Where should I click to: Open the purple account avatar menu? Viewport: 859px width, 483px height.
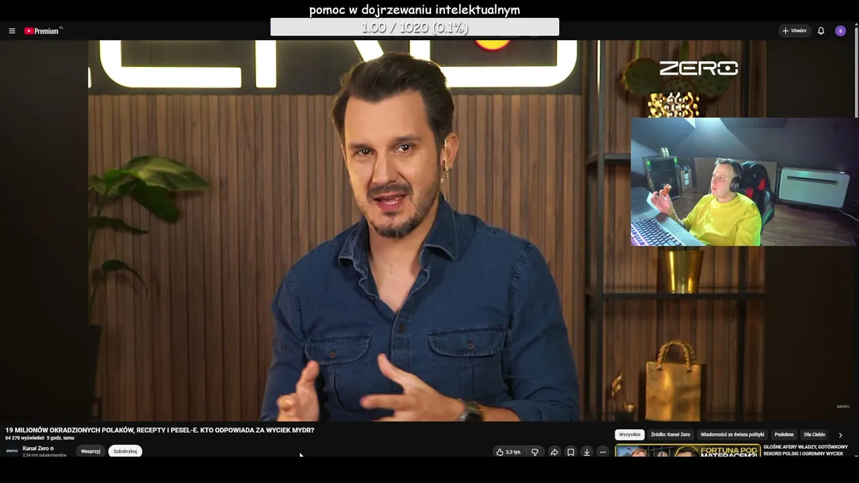point(840,31)
